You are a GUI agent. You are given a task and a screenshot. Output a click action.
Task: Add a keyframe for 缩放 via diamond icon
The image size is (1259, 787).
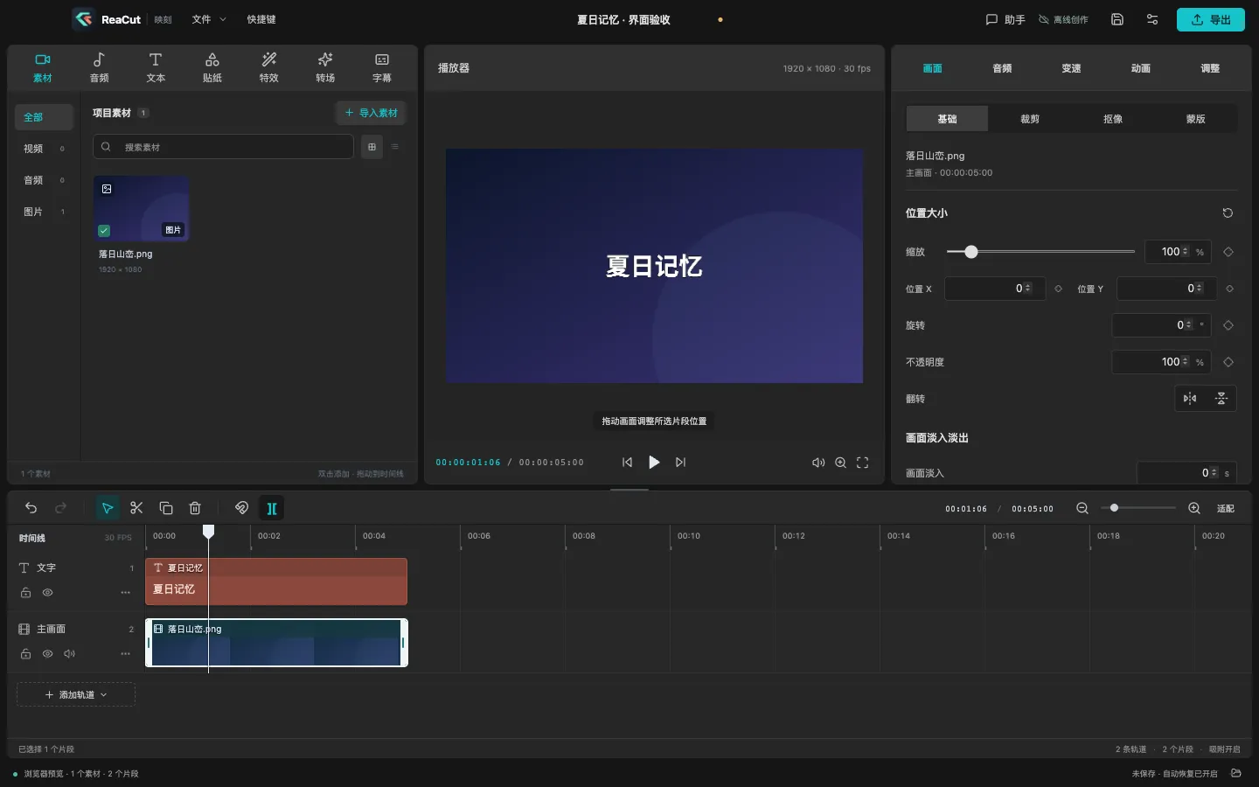coord(1228,252)
